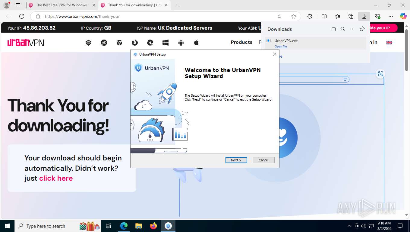Click the taskbar search box

pos(58,226)
